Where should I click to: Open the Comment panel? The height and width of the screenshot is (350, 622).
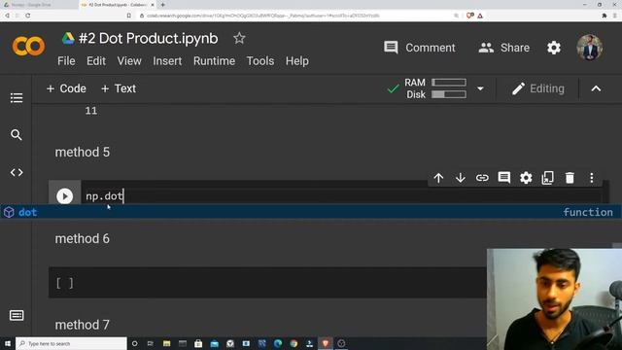[420, 48]
